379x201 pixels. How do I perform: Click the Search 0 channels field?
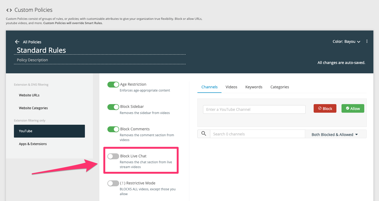257,134
